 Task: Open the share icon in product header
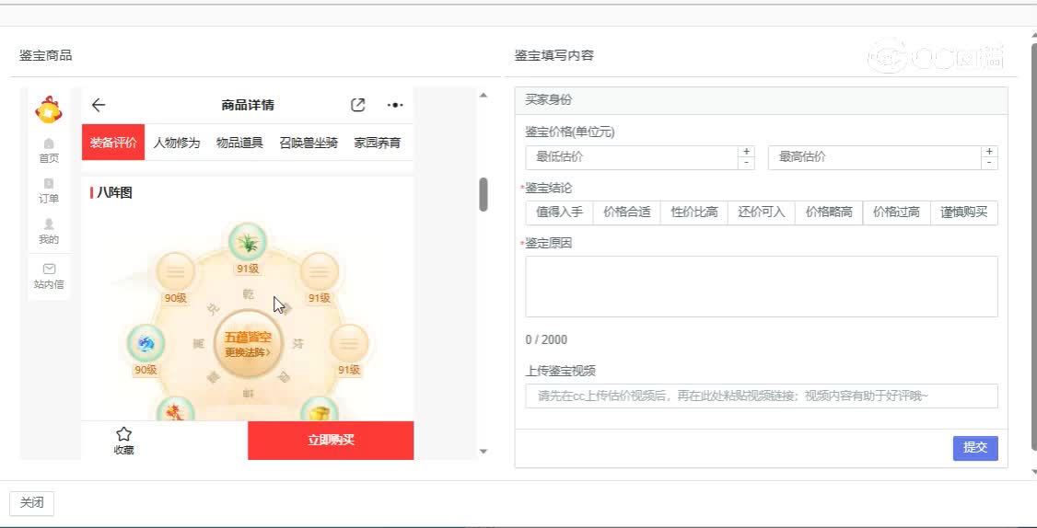pyautogui.click(x=357, y=105)
